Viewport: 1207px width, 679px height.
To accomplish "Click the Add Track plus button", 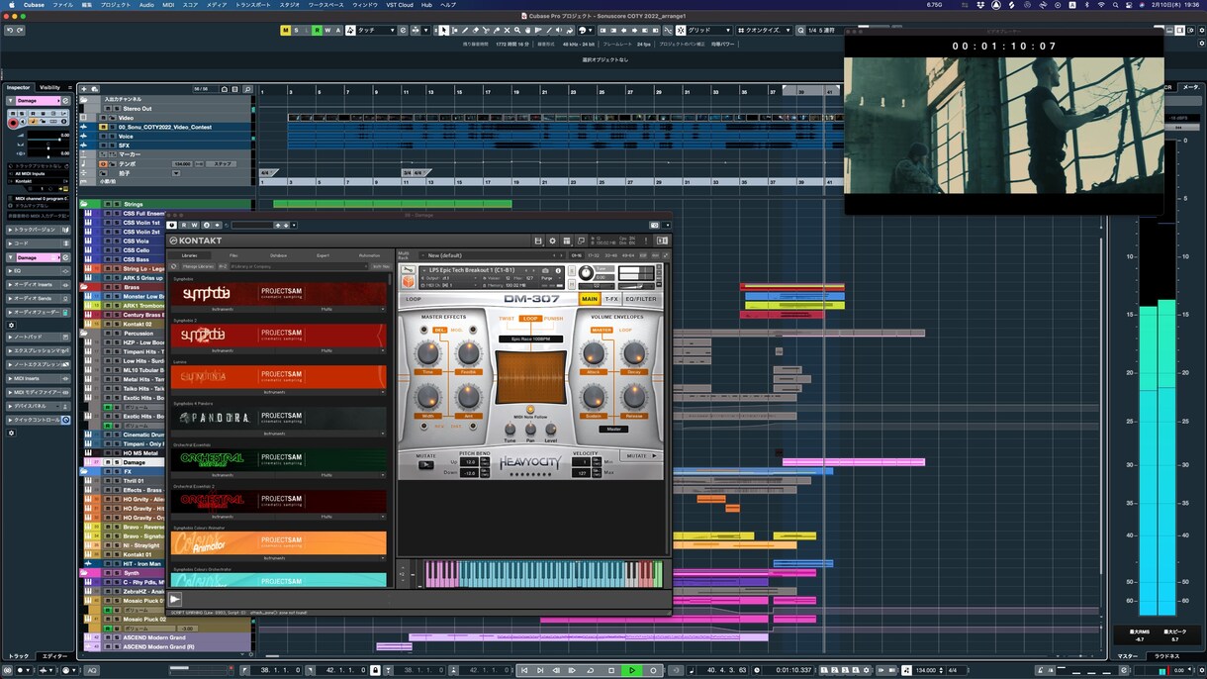I will (x=84, y=89).
